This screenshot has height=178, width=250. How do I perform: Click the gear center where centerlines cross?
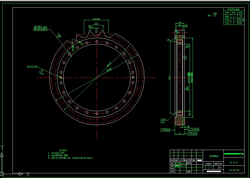(x=97, y=78)
